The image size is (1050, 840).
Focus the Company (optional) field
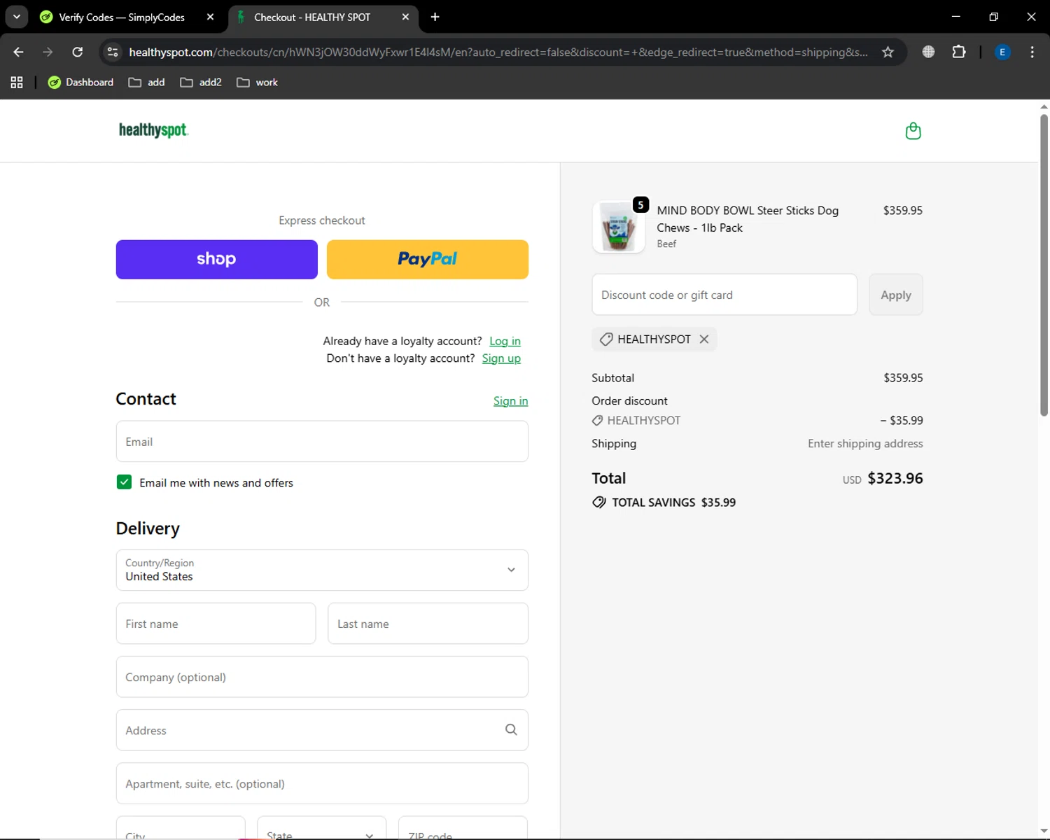pos(322,677)
